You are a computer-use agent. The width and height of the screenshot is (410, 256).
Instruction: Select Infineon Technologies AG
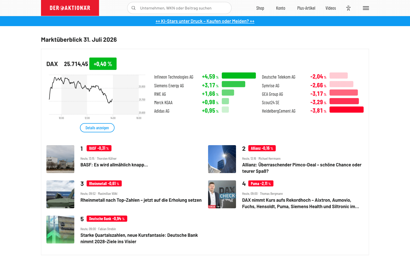click(174, 77)
